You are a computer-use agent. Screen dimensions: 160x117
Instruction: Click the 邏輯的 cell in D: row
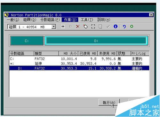pyautogui.click(x=137, y=68)
